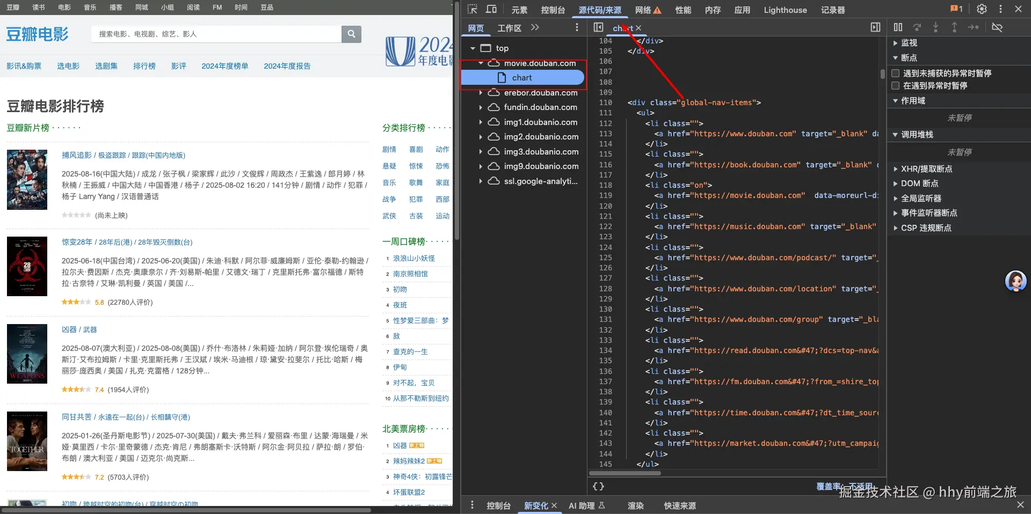Activate the inspect element picker in DevTools
Screen dimensions: 1031x514
point(472,9)
